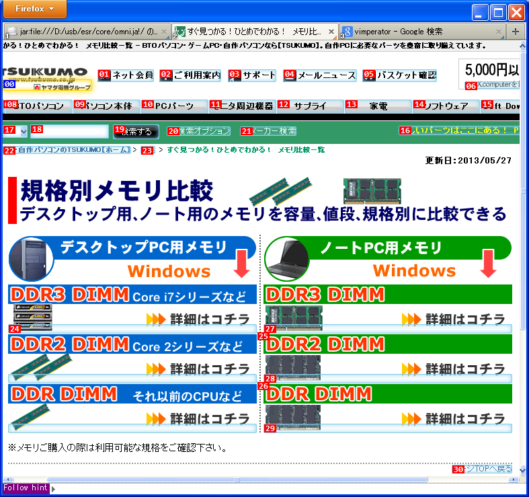
Task: Click the 5,000円 banner at top right
Action: [489, 74]
